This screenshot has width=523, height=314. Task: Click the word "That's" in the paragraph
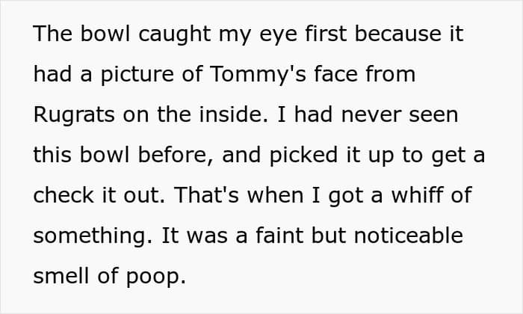click(206, 194)
